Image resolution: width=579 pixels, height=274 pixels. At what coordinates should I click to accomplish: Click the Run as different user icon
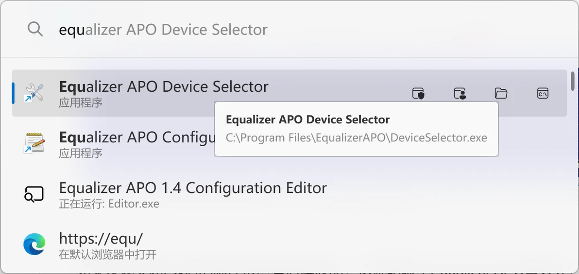(x=460, y=93)
